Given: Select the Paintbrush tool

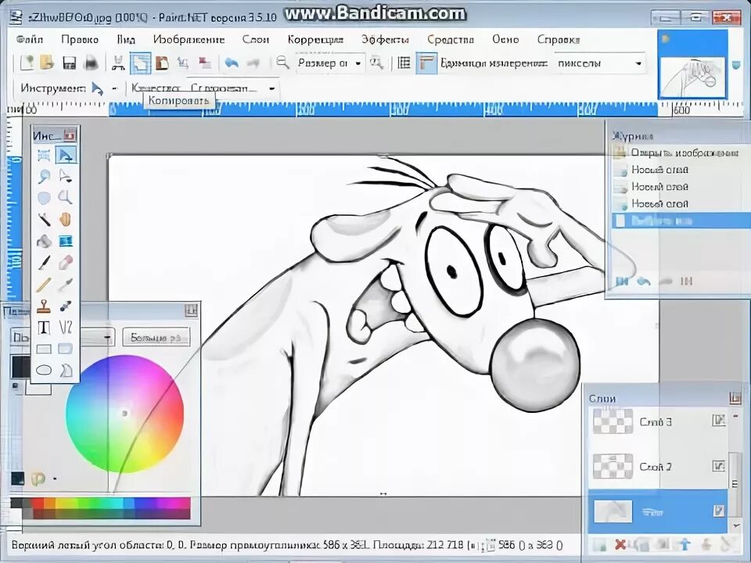Looking at the screenshot, I should tap(44, 263).
